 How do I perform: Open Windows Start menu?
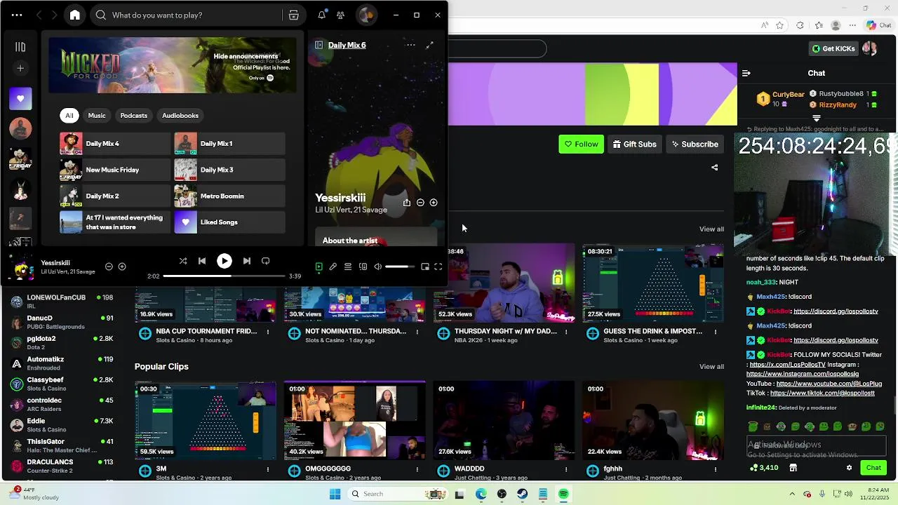335,494
